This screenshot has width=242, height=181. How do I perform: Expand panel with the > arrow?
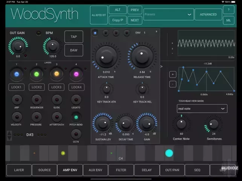[161, 66]
